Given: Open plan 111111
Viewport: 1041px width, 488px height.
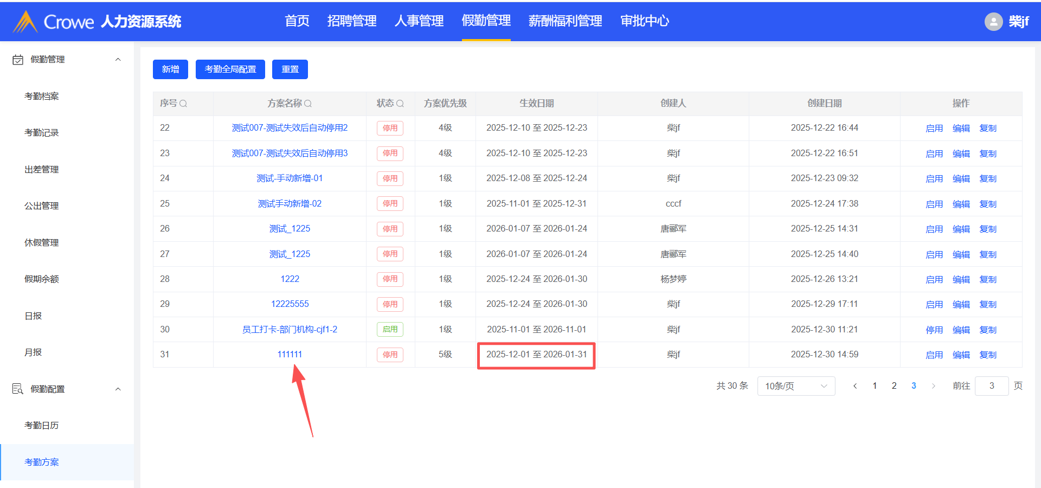Looking at the screenshot, I should click(290, 355).
